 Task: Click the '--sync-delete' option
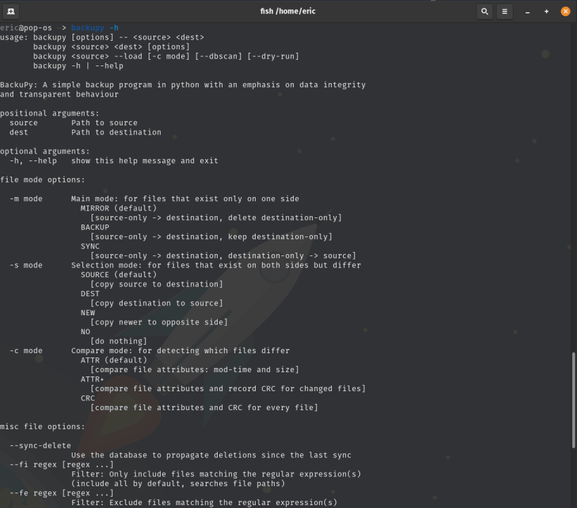coord(40,446)
